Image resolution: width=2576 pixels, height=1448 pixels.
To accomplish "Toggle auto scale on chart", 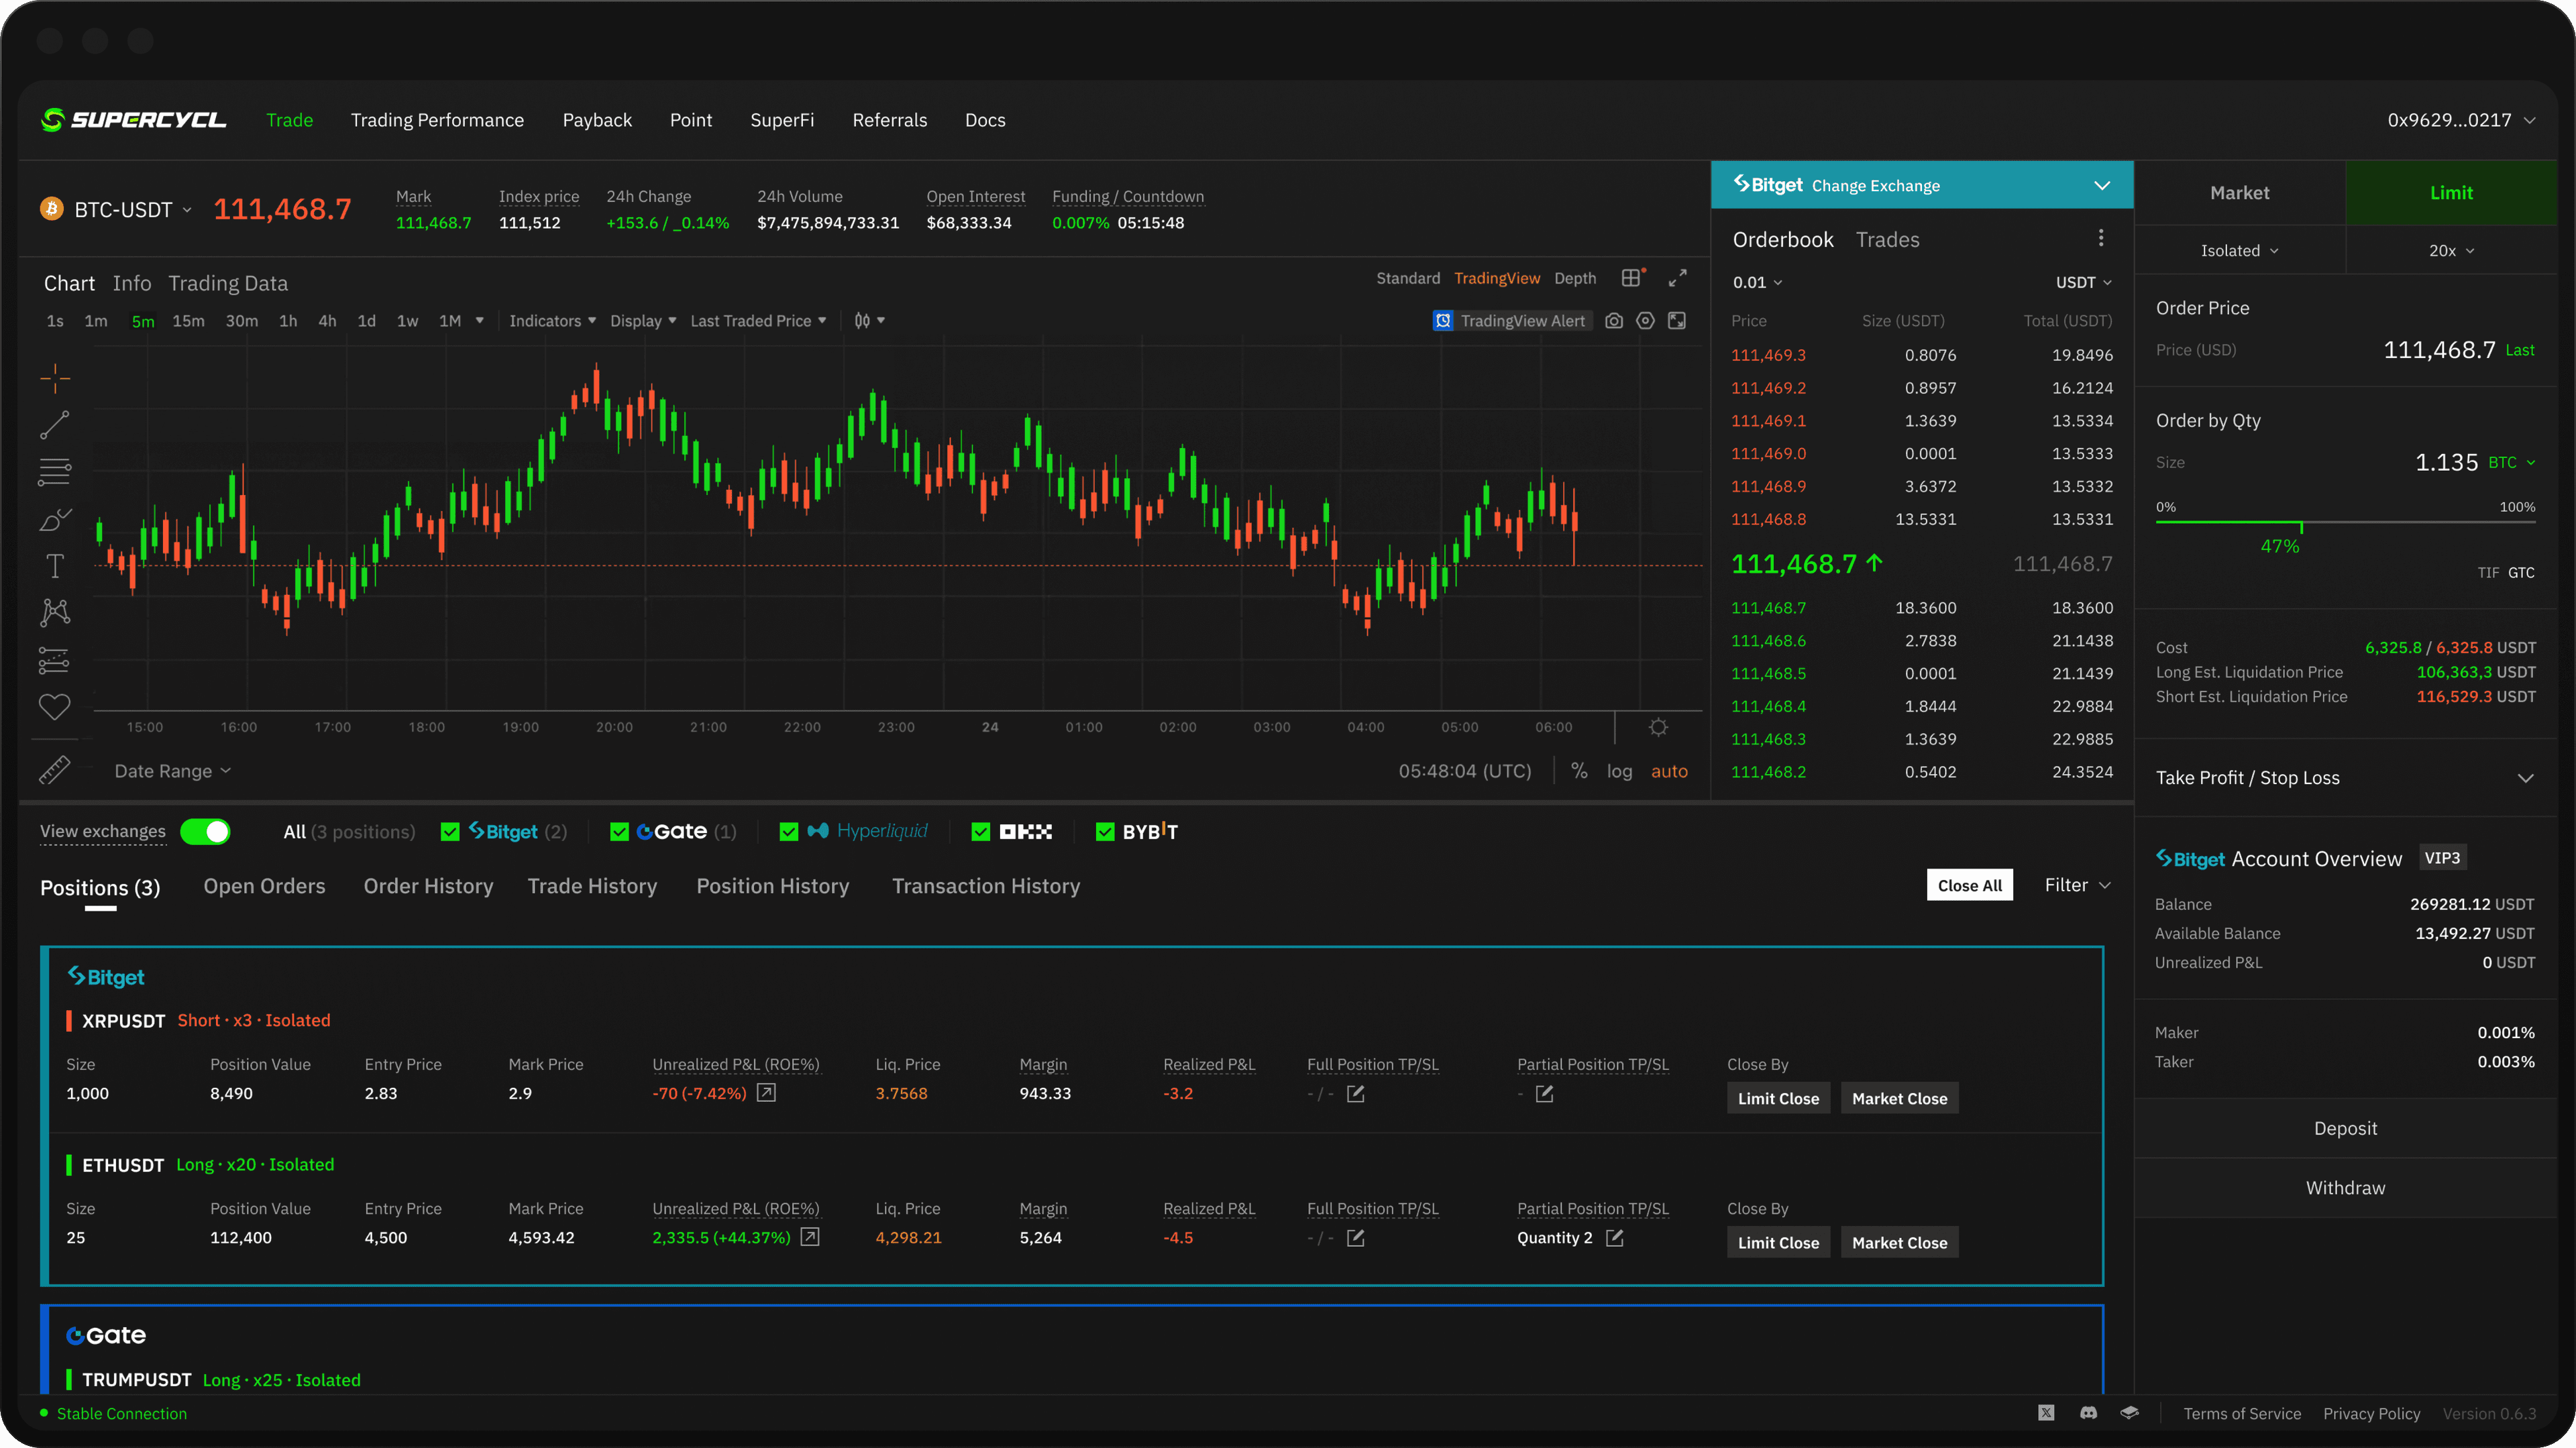I will pyautogui.click(x=1669, y=771).
